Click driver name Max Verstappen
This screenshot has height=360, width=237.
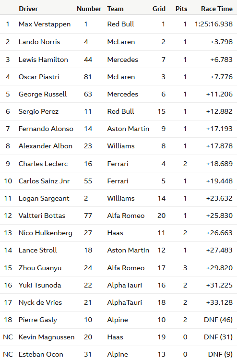point(45,24)
